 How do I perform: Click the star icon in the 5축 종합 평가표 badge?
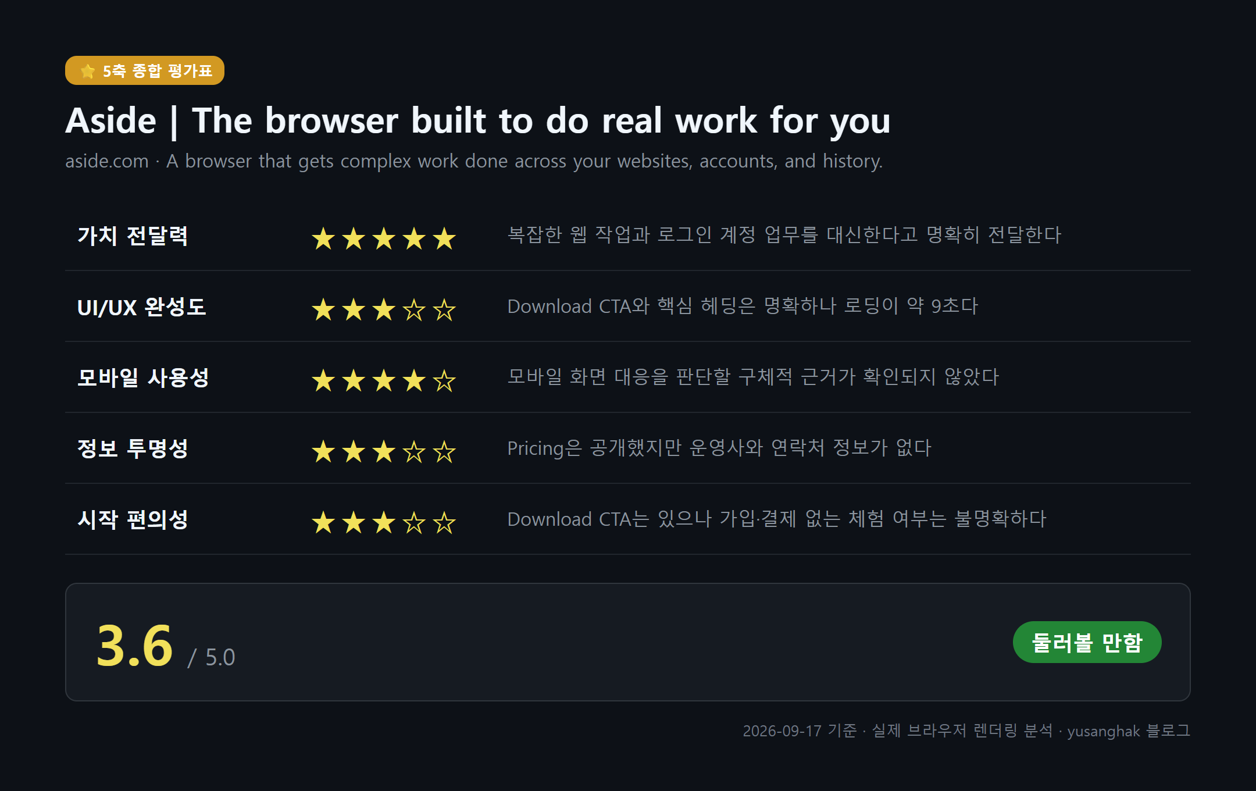point(88,71)
